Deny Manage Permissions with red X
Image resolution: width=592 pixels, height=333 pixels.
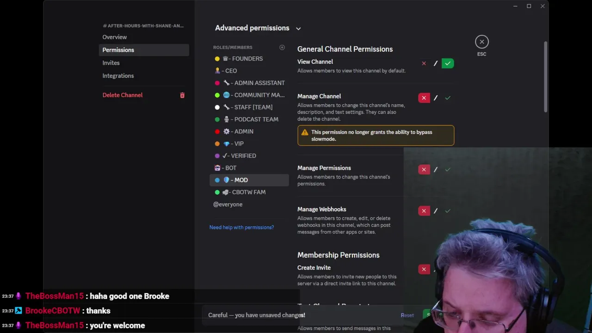(x=424, y=169)
